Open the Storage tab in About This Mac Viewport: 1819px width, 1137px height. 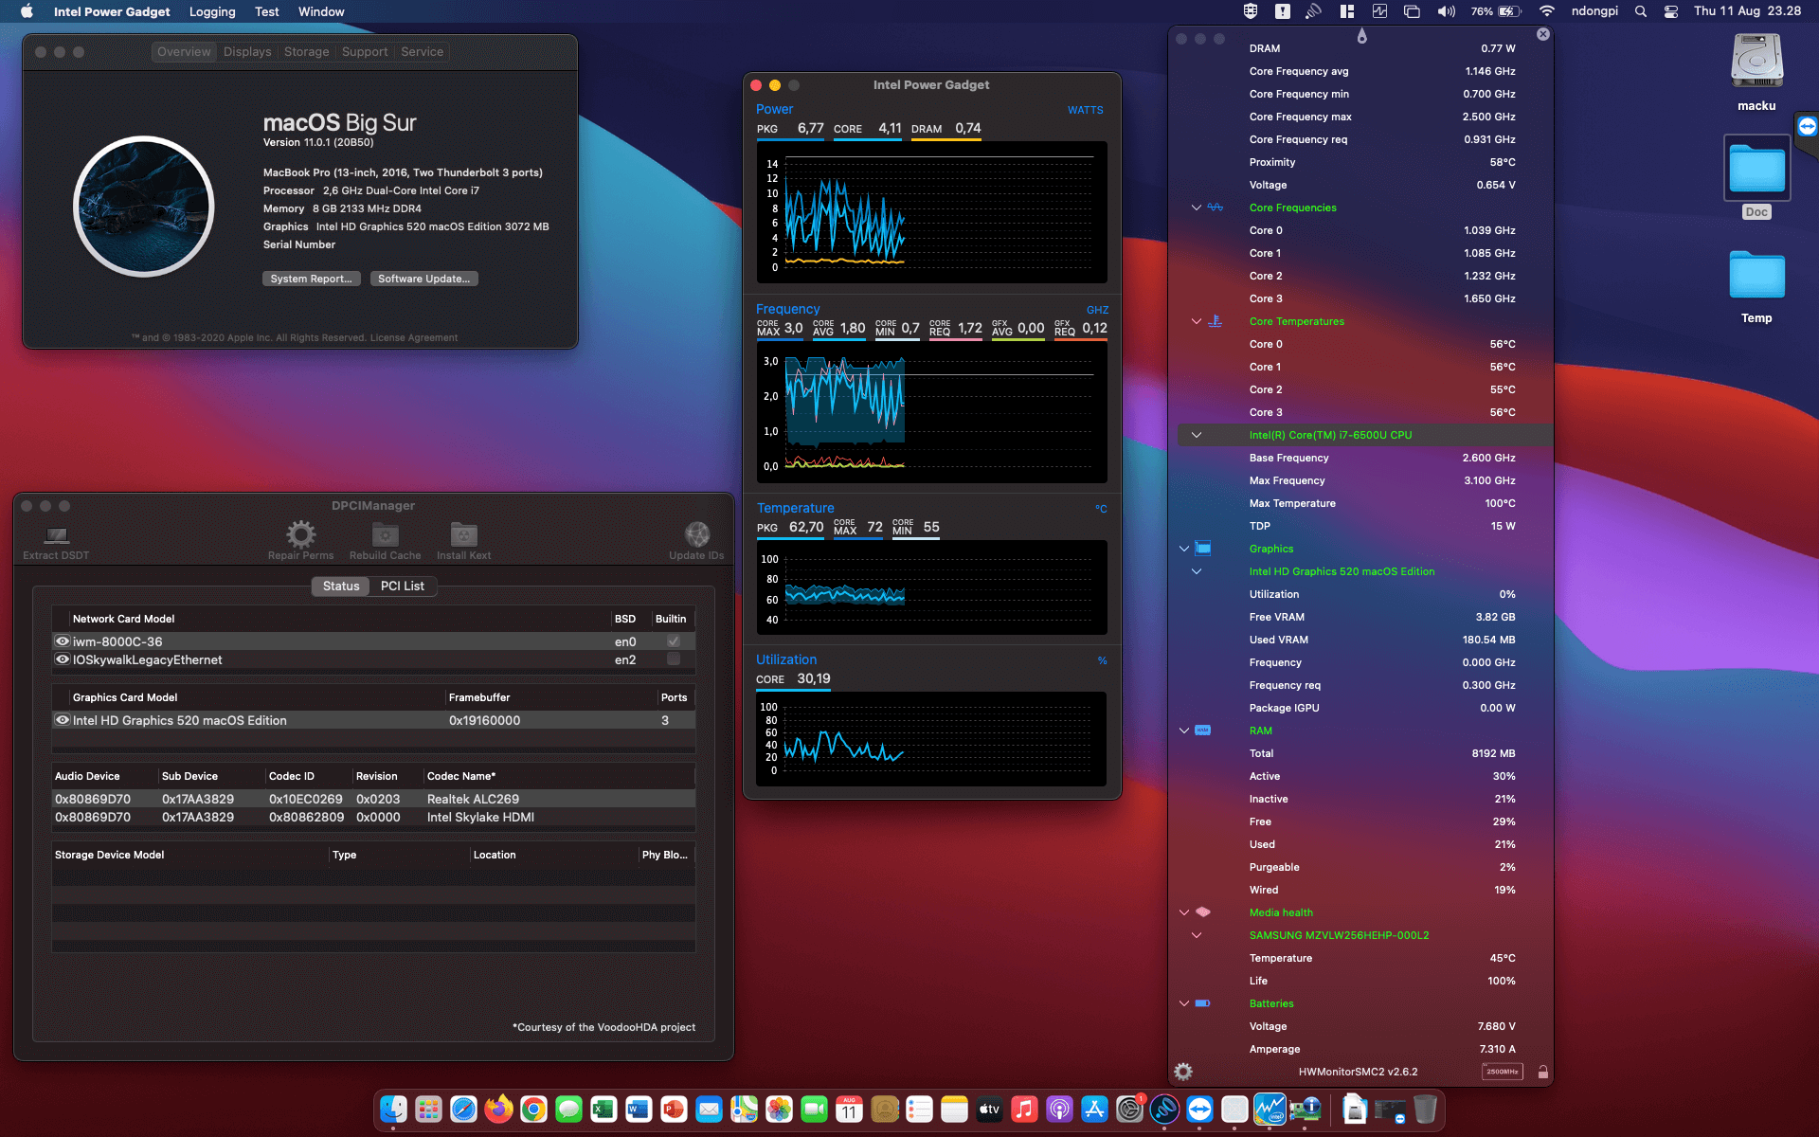point(306,52)
